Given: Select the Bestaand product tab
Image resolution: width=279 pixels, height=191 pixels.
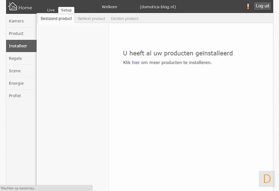Looking at the screenshot, I should pyautogui.click(x=56, y=19).
